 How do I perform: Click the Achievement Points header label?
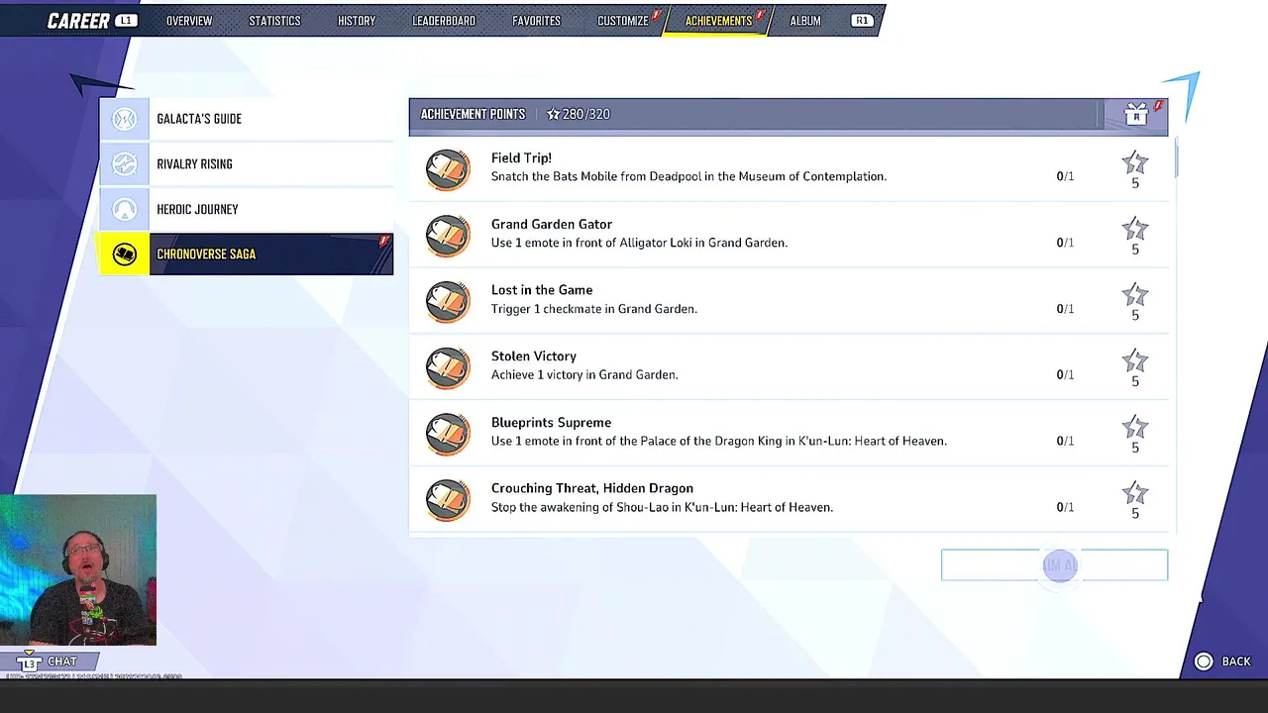click(x=473, y=114)
